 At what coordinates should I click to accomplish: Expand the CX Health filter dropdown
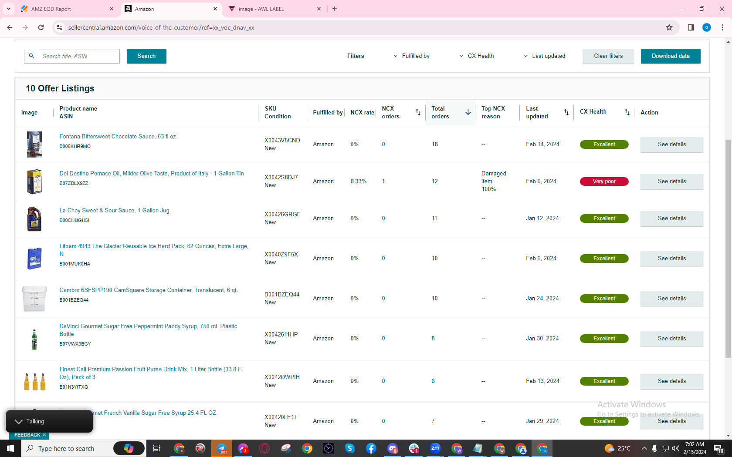[x=477, y=56]
